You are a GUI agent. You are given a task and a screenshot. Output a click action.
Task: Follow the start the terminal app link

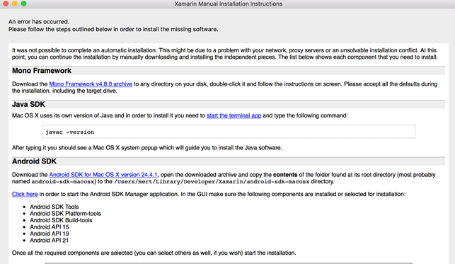pos(234,115)
